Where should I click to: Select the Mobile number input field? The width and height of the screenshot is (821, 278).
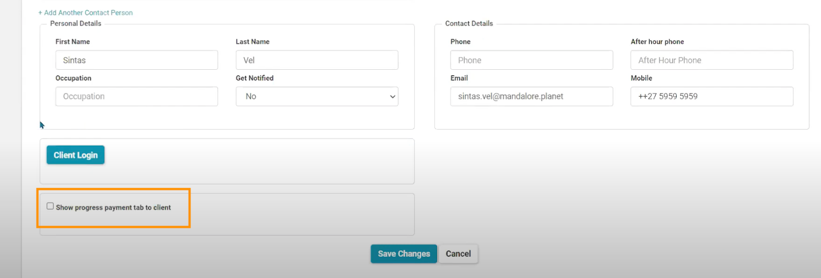pos(712,96)
